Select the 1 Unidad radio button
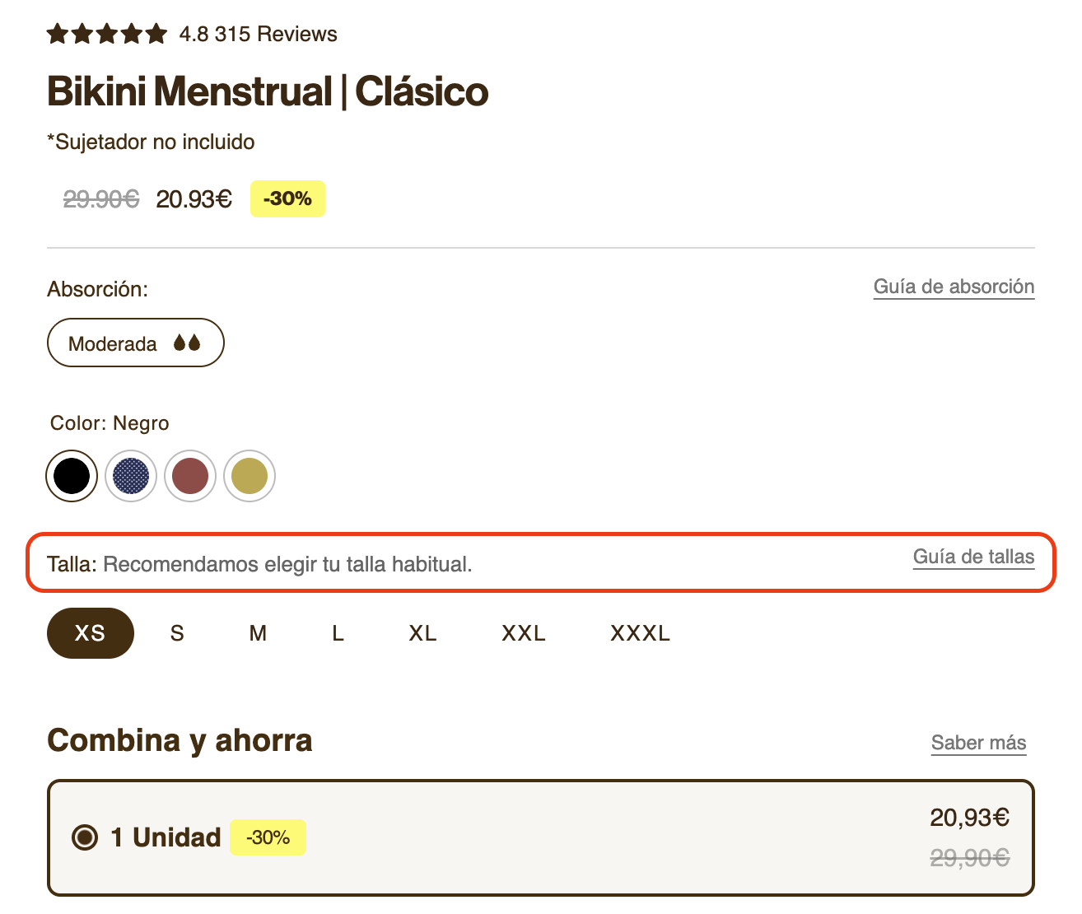Viewport: 1082px width, 914px height. click(x=85, y=837)
